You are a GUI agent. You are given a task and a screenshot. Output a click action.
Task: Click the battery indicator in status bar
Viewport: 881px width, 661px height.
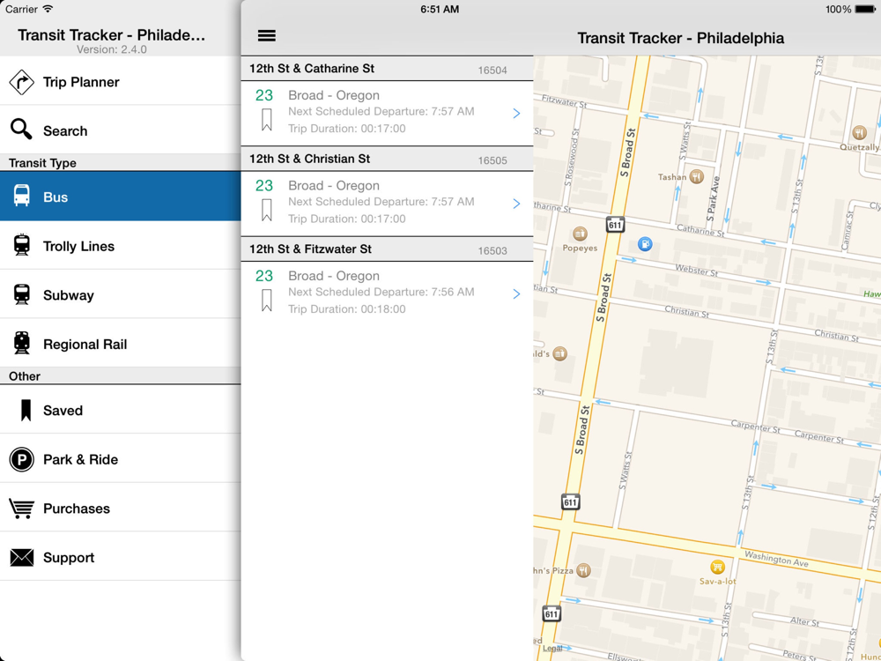coord(865,10)
